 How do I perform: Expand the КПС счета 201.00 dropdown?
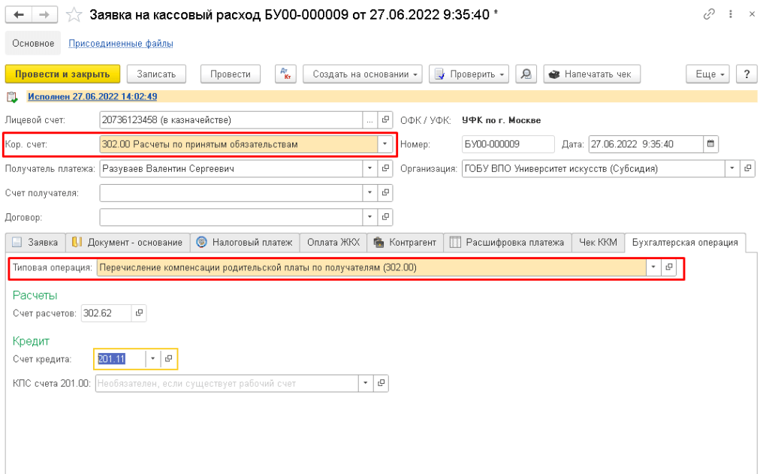pos(366,383)
